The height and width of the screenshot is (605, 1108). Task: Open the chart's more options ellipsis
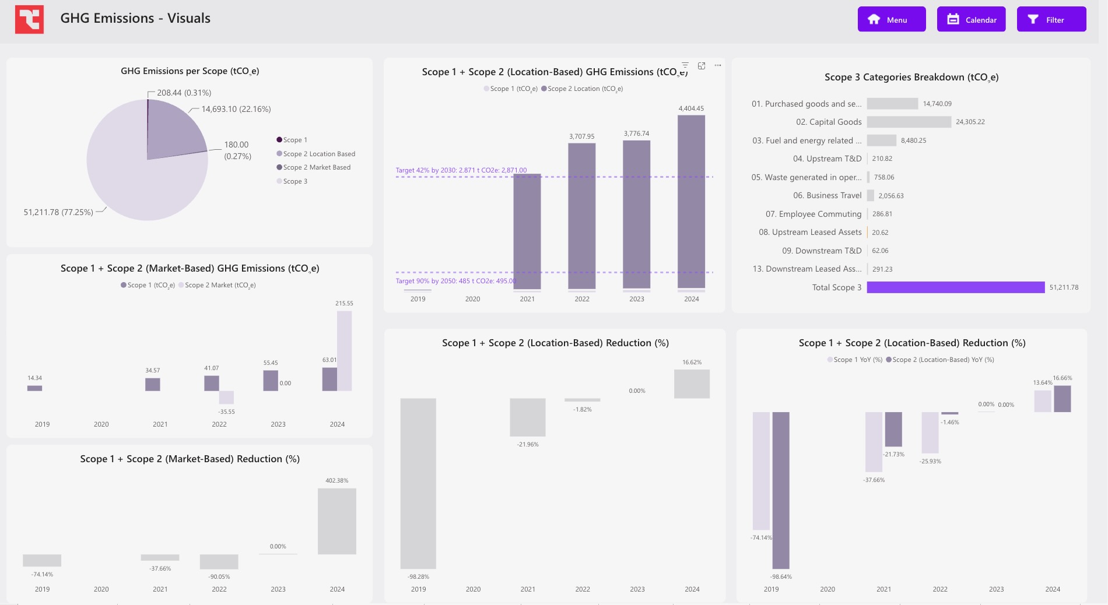pos(718,65)
